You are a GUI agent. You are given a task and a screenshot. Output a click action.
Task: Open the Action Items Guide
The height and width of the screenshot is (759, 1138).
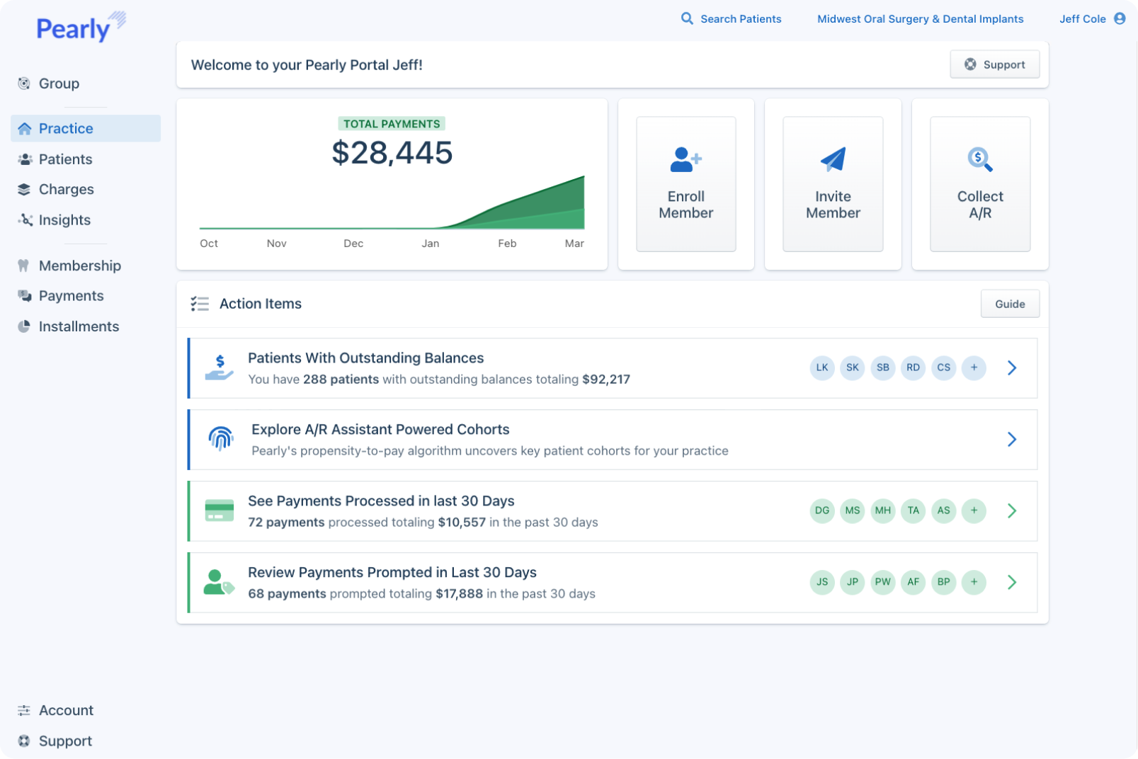1010,304
